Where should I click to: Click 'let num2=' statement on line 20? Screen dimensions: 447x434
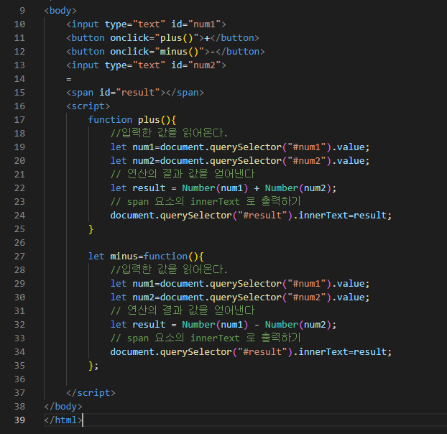click(240, 161)
